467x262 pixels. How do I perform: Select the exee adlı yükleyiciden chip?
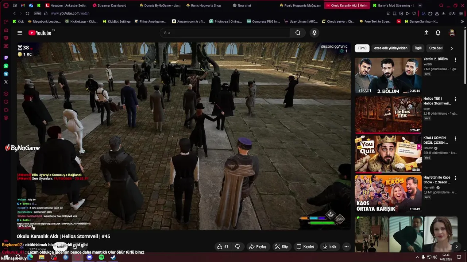[391, 48]
